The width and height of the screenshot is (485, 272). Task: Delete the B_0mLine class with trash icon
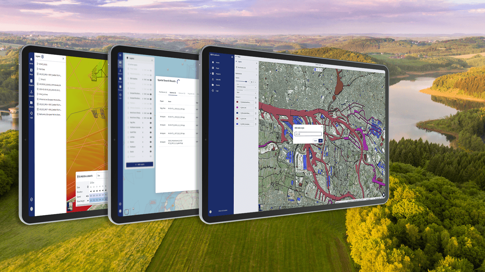pyautogui.click(x=256, y=108)
